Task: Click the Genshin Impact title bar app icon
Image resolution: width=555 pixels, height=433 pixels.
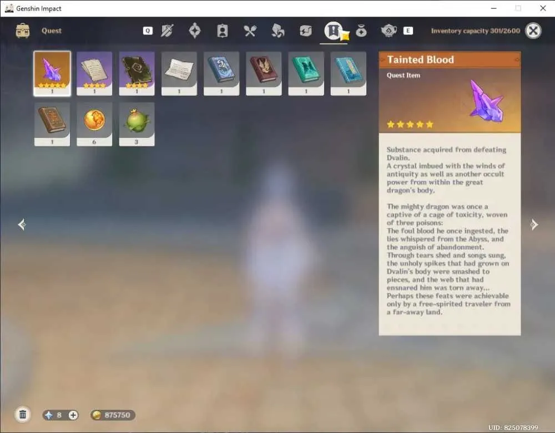Action: [9, 8]
